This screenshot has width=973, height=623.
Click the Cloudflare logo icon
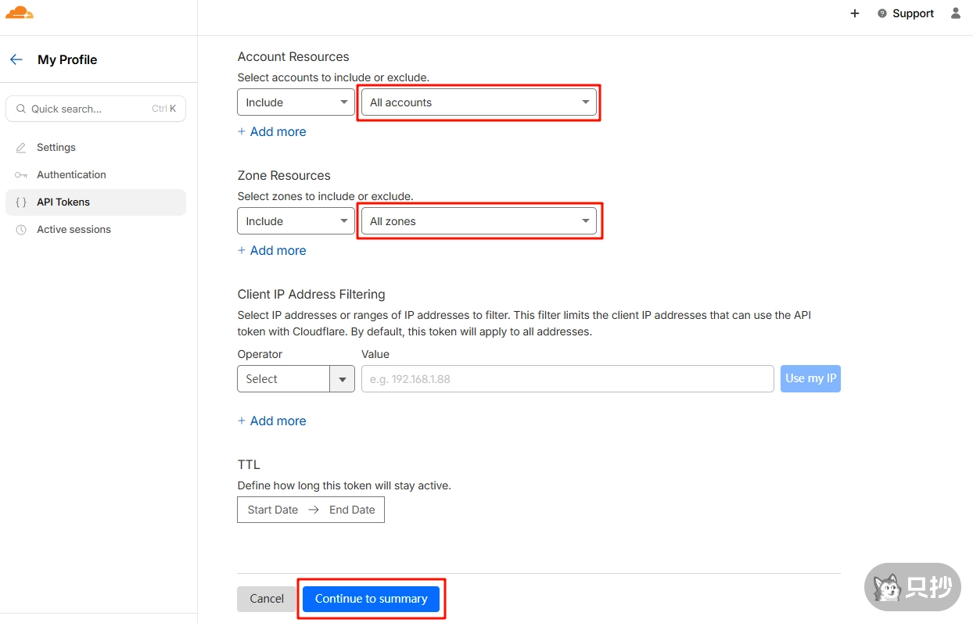pyautogui.click(x=20, y=13)
